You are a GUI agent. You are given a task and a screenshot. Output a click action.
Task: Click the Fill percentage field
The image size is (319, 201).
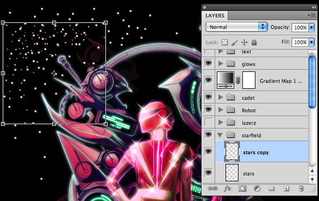301,42
